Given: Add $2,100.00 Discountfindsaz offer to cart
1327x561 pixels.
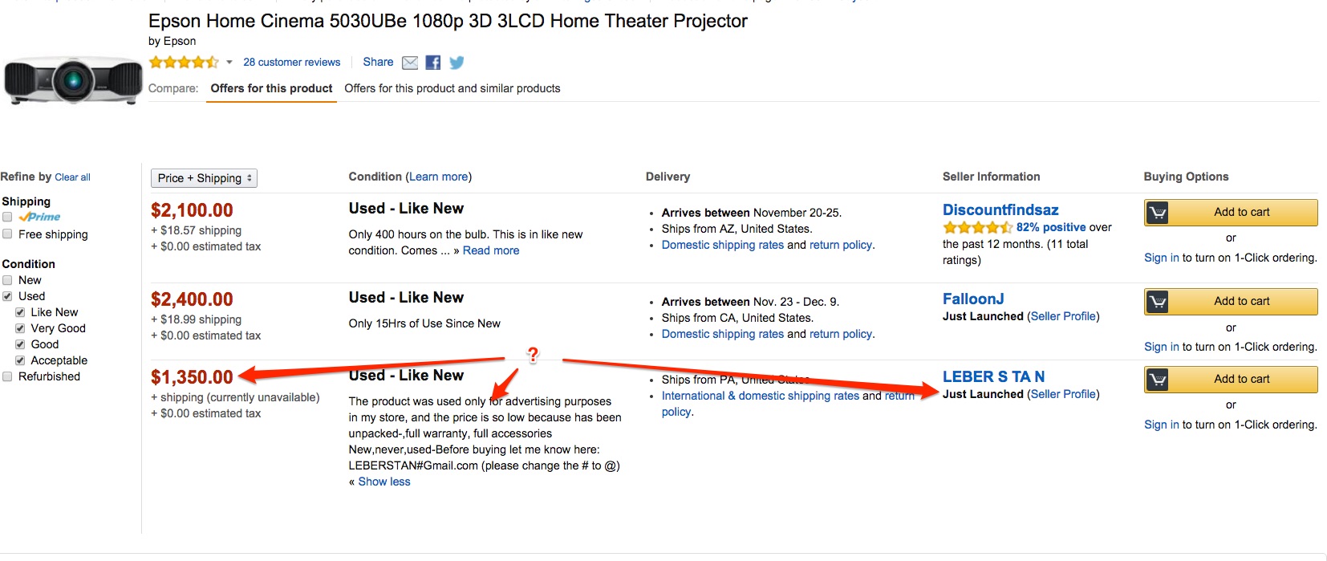Looking at the screenshot, I should tap(1231, 213).
